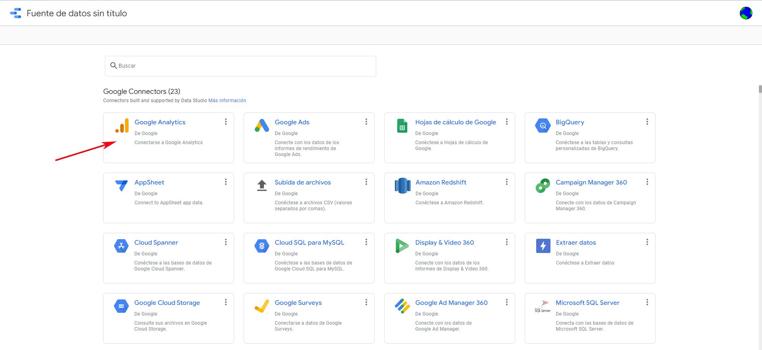Click 'Connect to AppSheet app data.' text
This screenshot has width=762, height=350.
click(169, 203)
